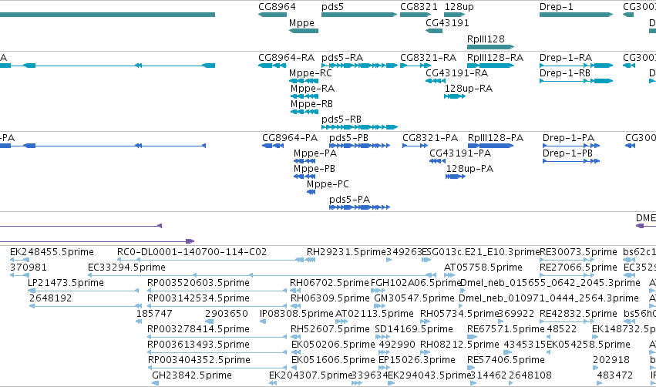Select the Mppe gene feature label
The image size is (656, 387).
click(x=301, y=23)
